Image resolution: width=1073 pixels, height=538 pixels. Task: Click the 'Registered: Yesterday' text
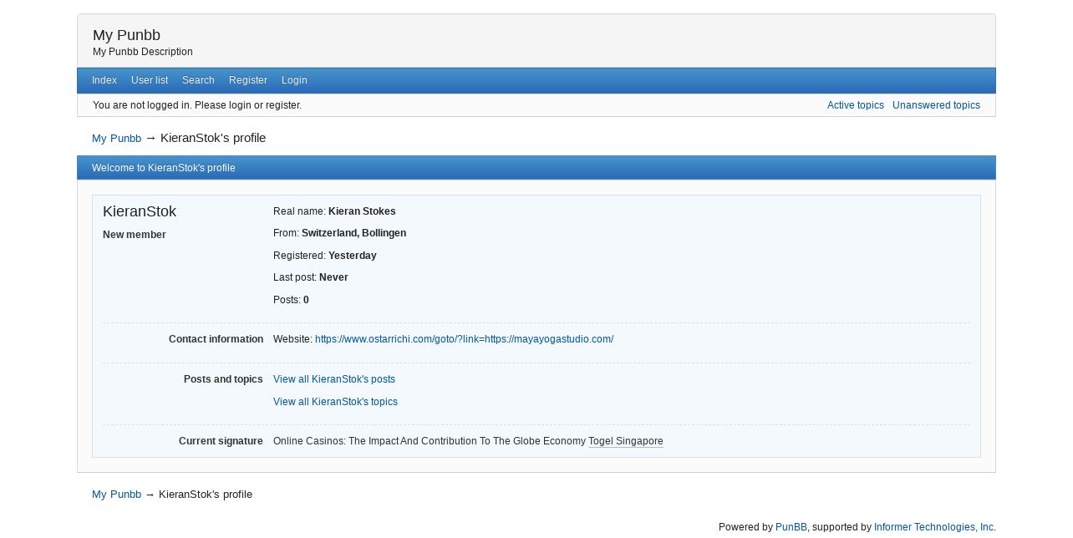coord(325,256)
